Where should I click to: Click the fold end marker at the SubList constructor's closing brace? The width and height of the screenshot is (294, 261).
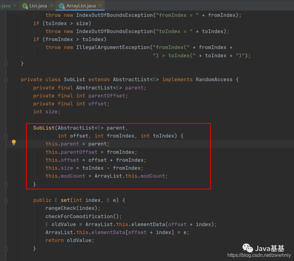coord(6,184)
